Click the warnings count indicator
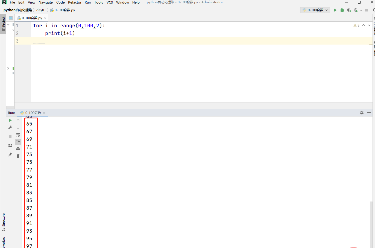This screenshot has height=248, width=375. [356, 25]
